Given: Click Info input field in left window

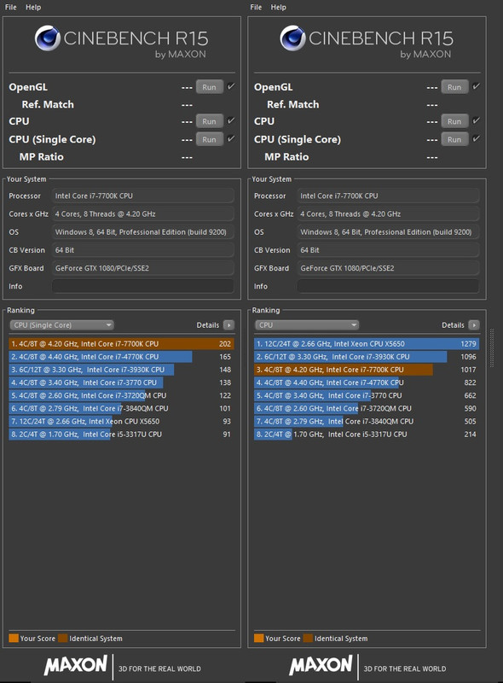Looking at the screenshot, I should [143, 286].
